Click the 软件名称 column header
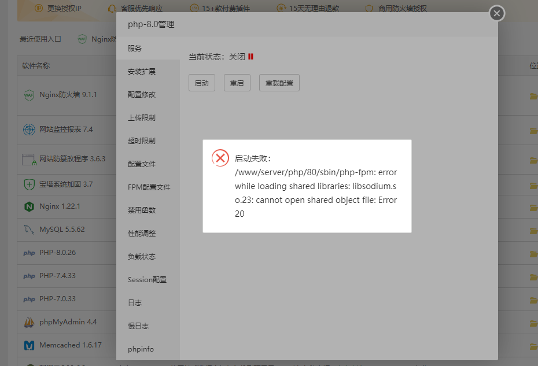The image size is (538, 366). (x=36, y=65)
